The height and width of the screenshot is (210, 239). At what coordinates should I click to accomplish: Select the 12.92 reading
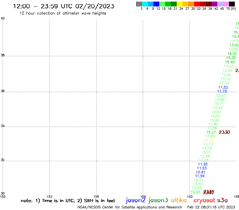pos(226,75)
